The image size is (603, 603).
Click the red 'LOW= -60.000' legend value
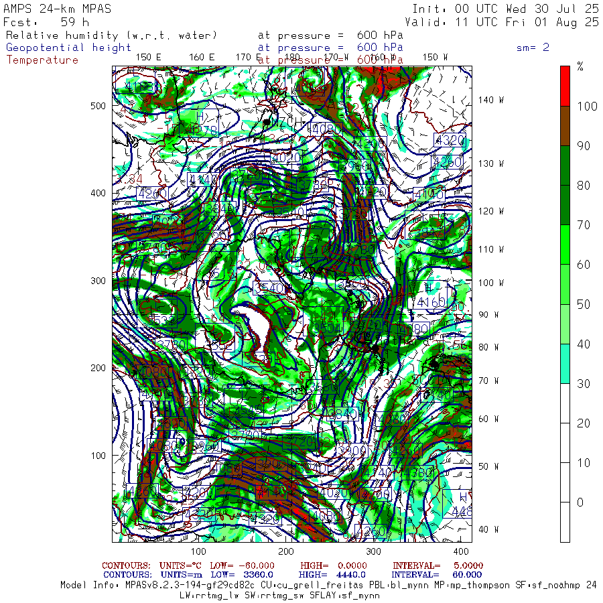[242, 565]
